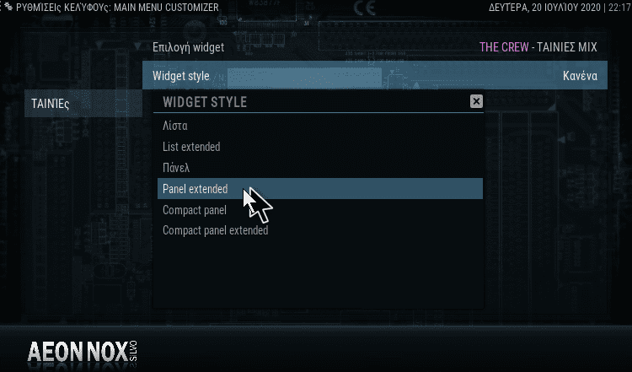Click the THE CREW - ΤΑΙΝΙΕΣ MIX widget value
The image size is (632, 372).
pos(538,47)
